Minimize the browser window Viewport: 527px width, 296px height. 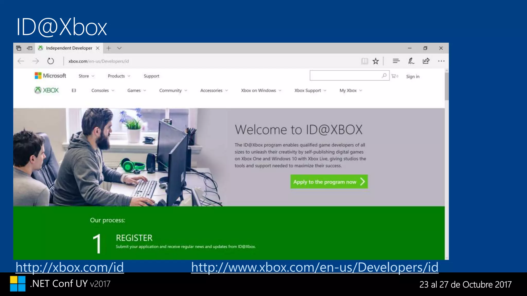[x=410, y=48]
